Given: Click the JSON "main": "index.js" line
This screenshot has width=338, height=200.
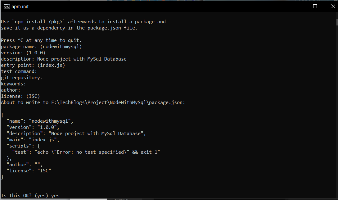Looking at the screenshot, I should (33, 140).
